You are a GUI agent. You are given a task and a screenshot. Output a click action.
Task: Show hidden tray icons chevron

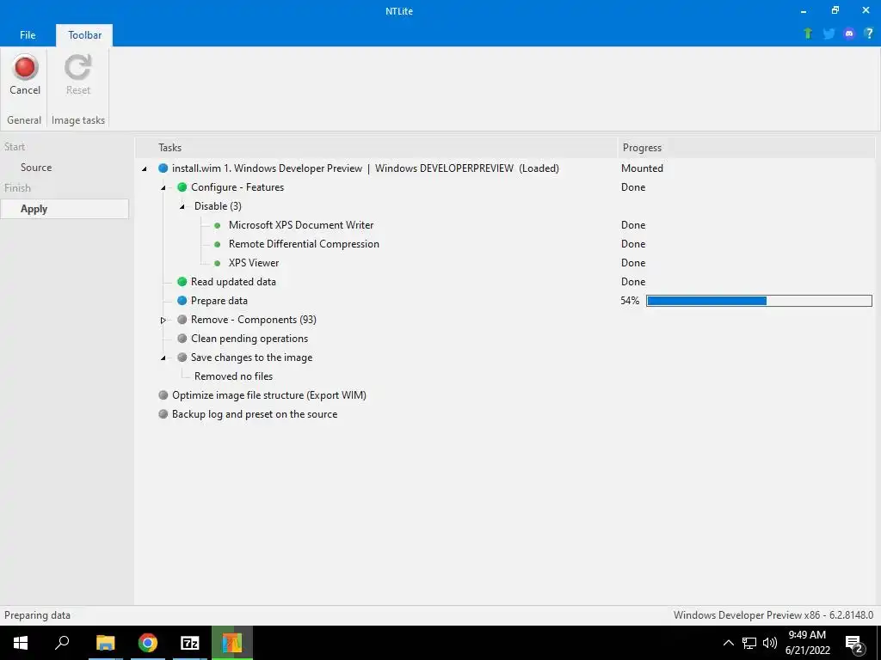728,643
